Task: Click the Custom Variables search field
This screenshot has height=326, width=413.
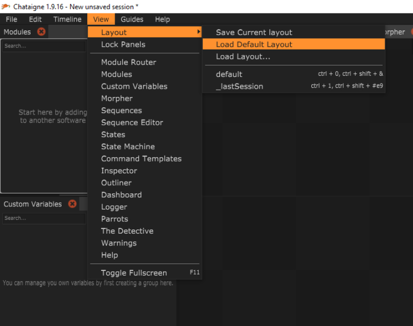Action: tap(44, 218)
